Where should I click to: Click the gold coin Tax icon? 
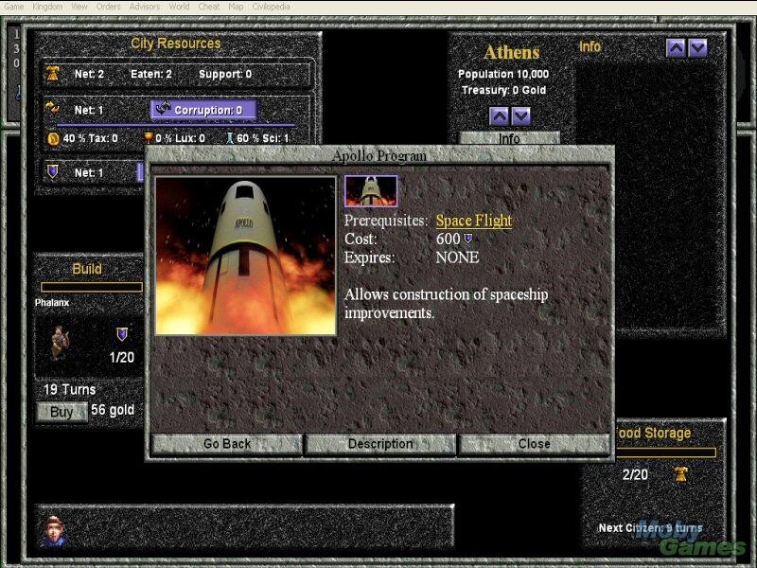(53, 138)
